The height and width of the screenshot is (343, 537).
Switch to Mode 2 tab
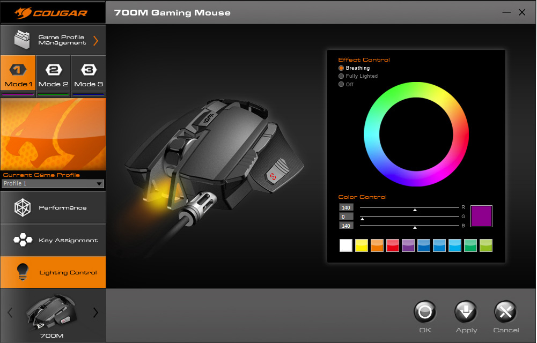54,73
